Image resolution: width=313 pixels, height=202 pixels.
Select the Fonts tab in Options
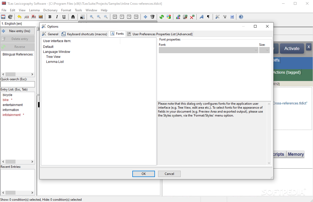tap(117, 34)
